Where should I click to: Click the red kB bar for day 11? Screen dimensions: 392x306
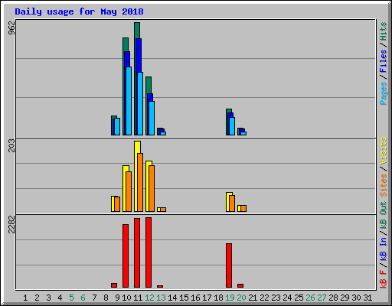pos(137,252)
